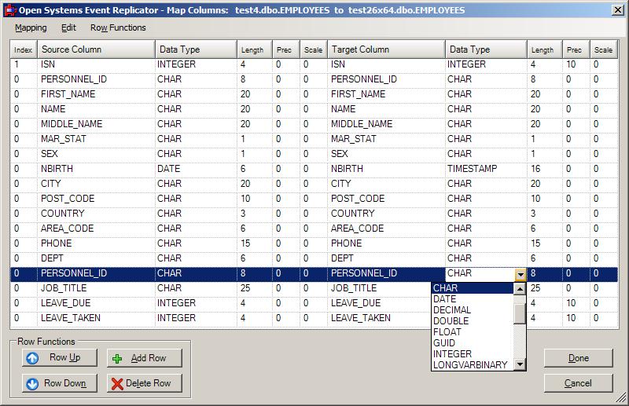Click target column cell POST_CODE
Screen dimensions: 629x406
[386, 199]
